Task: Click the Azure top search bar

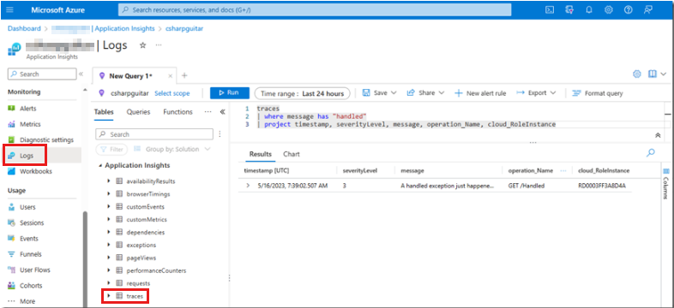Action: point(315,9)
